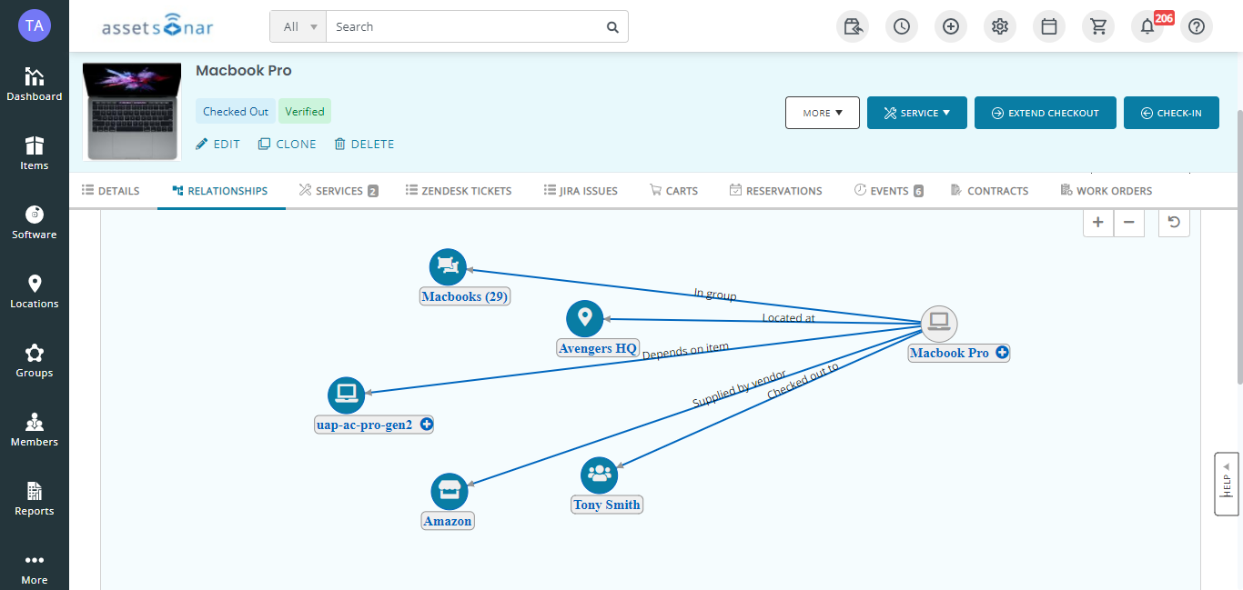This screenshot has height=590, width=1243.
Task: Click the Amazon label
Action: (448, 521)
